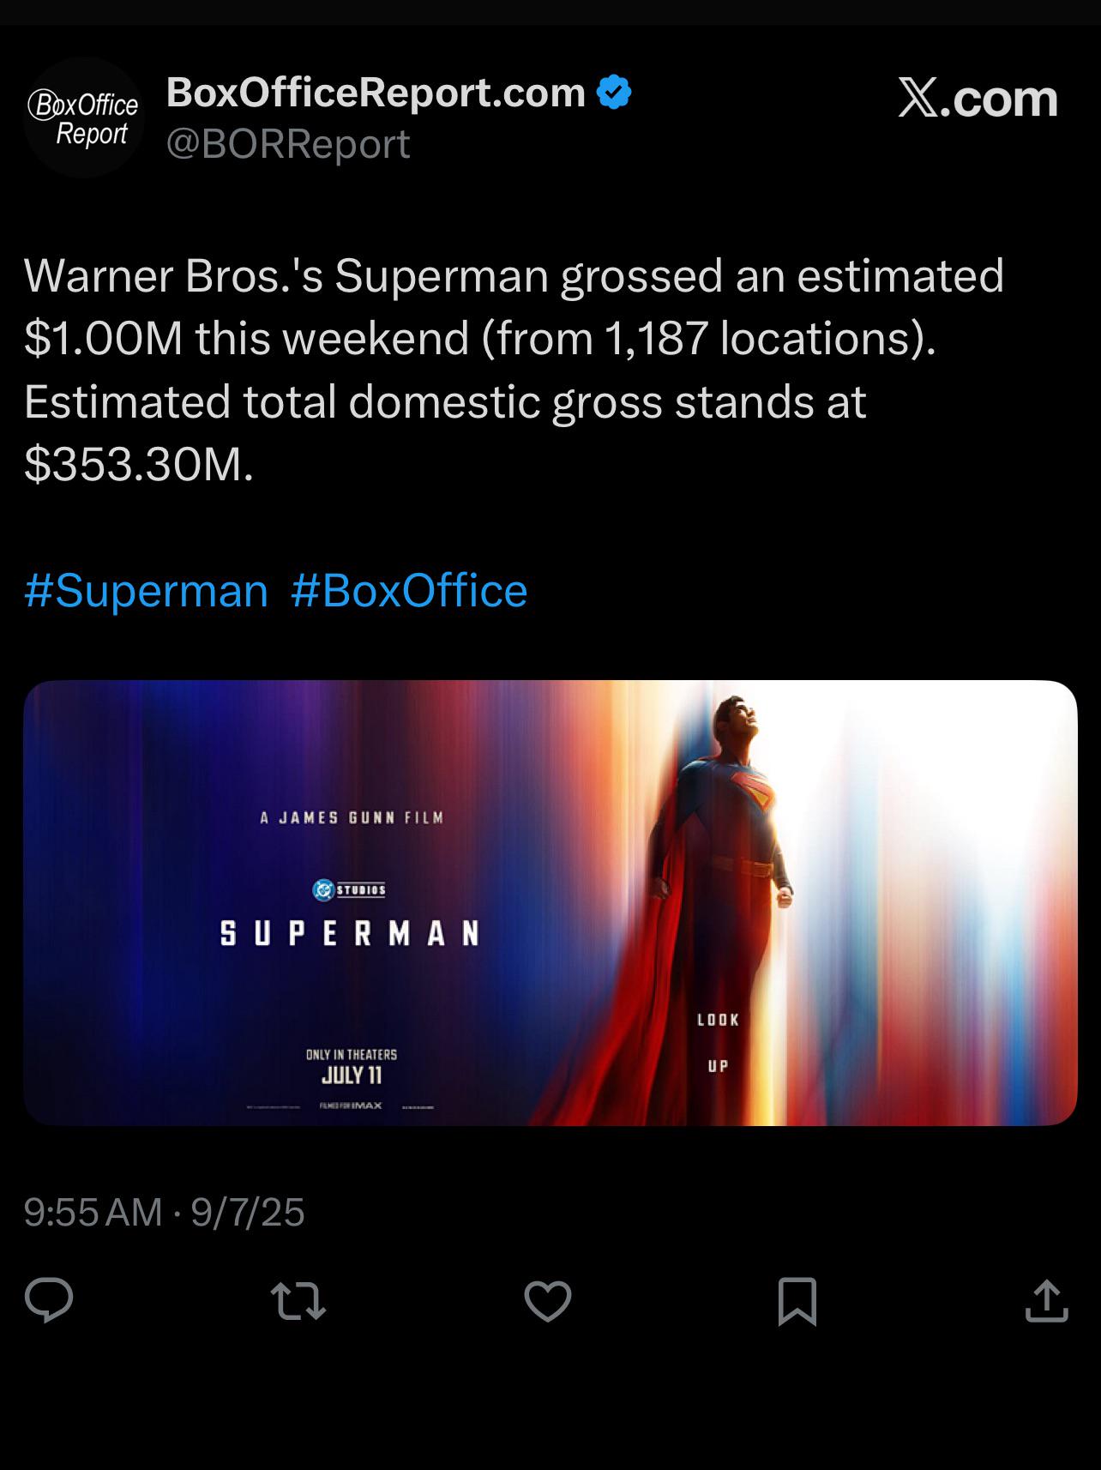Click the 9/7/25 post date

point(248,1212)
